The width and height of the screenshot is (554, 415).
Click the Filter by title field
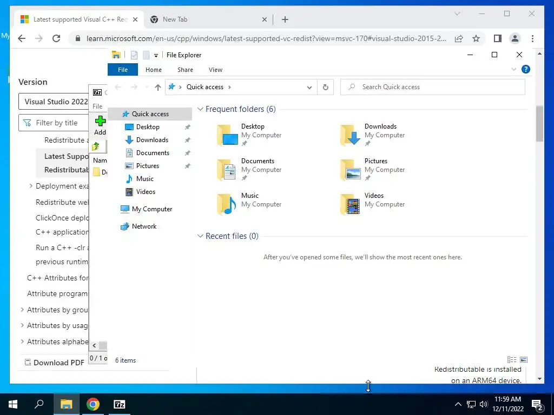(x=54, y=123)
